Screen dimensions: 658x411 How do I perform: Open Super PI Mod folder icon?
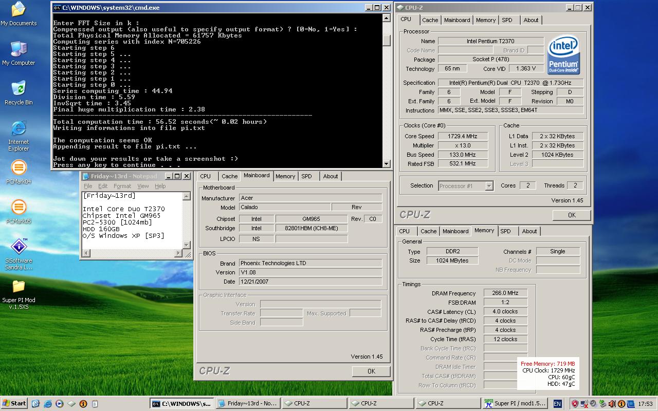click(x=19, y=294)
